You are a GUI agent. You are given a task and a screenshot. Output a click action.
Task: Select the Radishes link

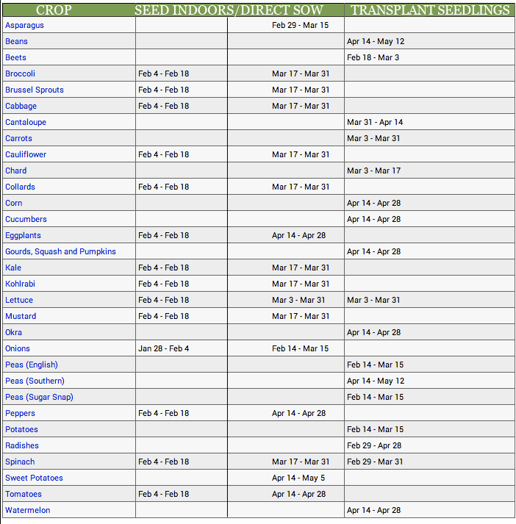pyautogui.click(x=22, y=446)
